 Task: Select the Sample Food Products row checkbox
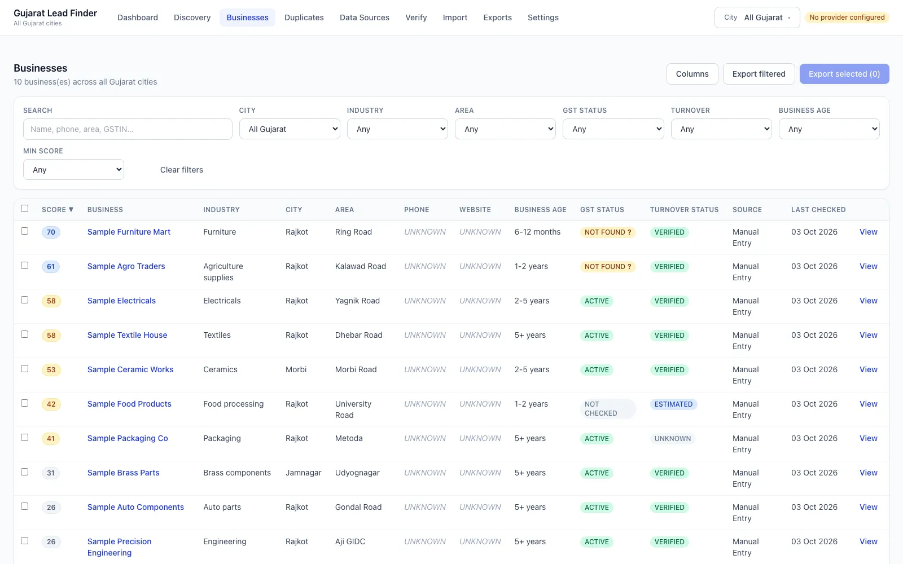click(24, 403)
